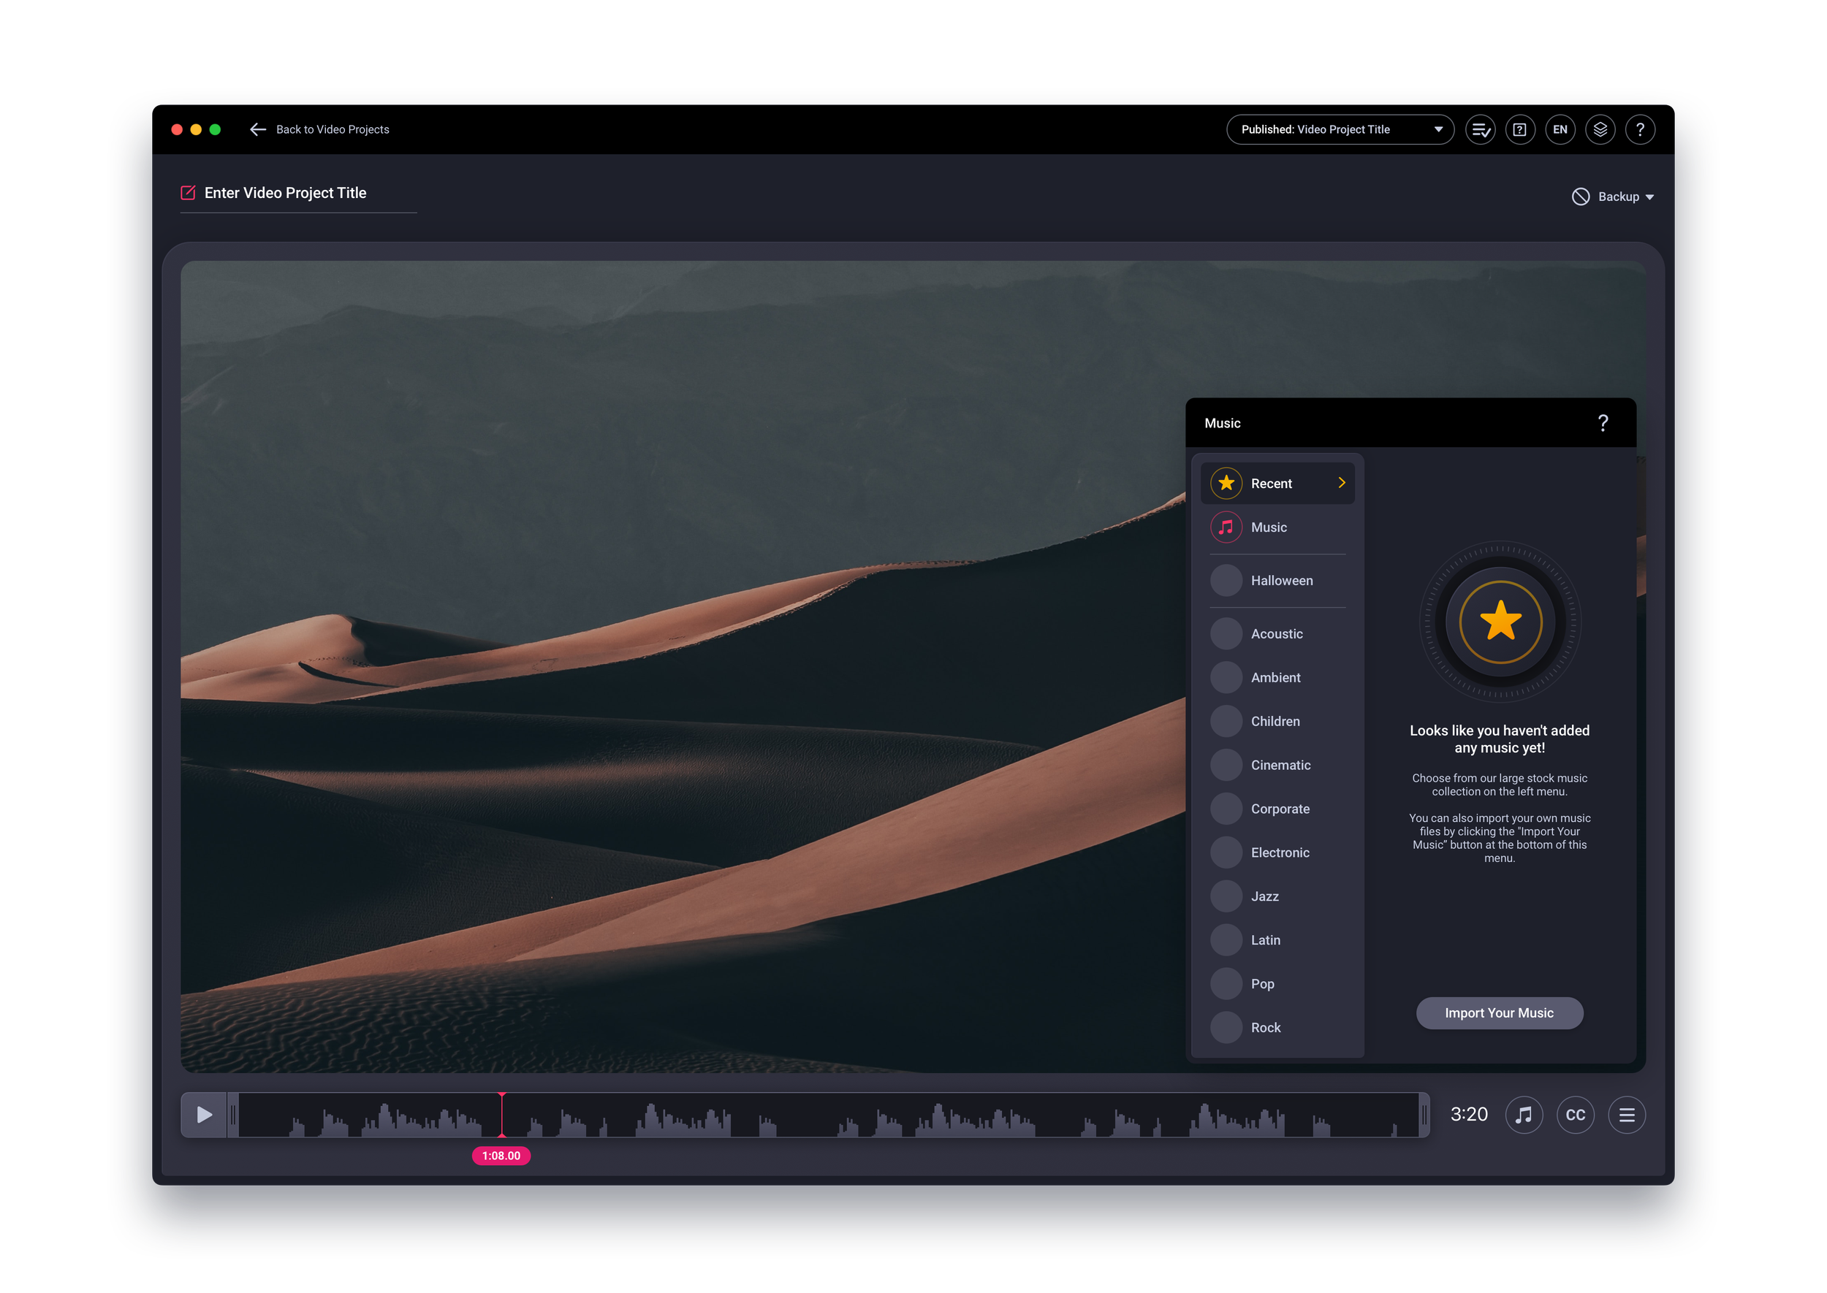Open the Music panel music note icon

point(1226,526)
